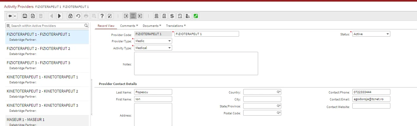Click the collapse-right panel layout icon
This screenshot has width=417, height=126.
tap(140, 16)
